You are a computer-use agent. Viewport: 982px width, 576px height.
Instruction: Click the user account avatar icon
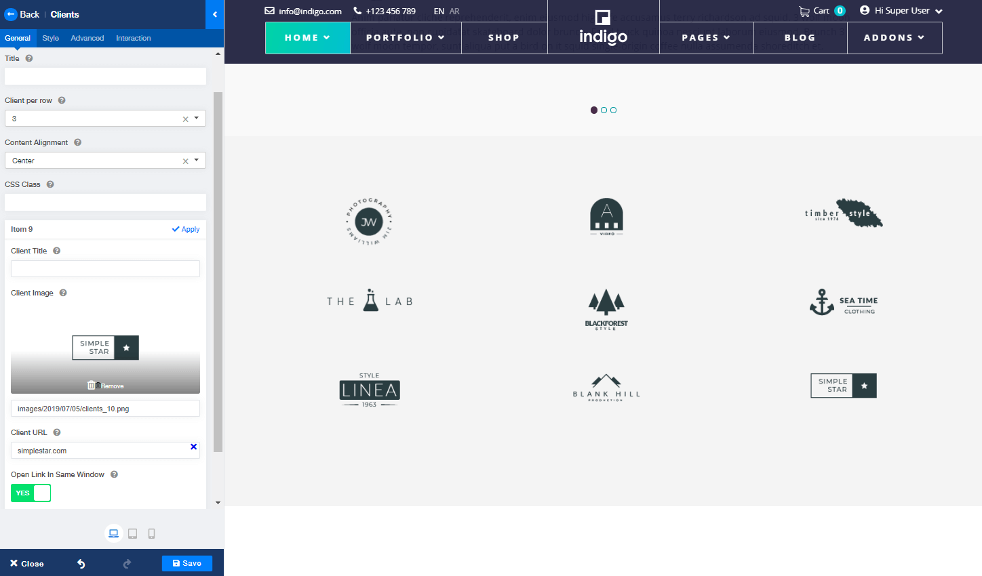[865, 10]
